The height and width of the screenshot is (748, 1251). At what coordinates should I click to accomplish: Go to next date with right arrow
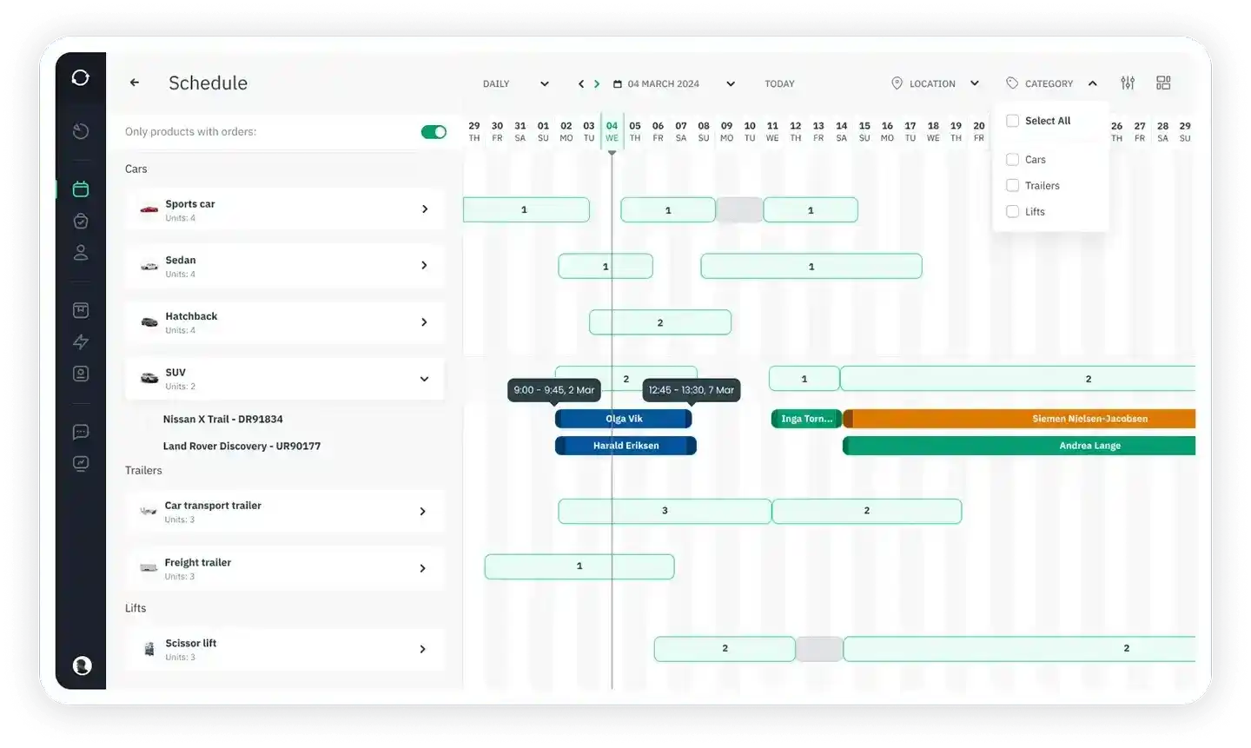(x=597, y=83)
